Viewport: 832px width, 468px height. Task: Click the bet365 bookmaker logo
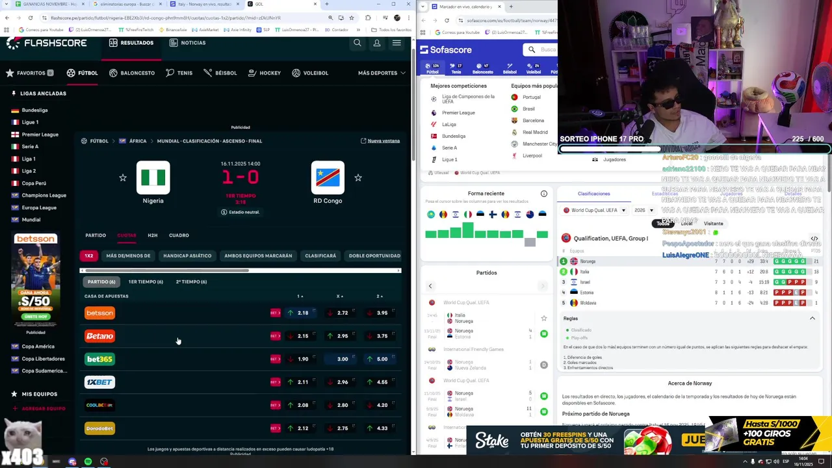pos(99,359)
